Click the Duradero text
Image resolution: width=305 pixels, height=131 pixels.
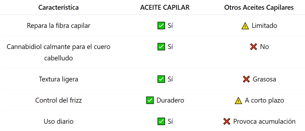point(170,100)
